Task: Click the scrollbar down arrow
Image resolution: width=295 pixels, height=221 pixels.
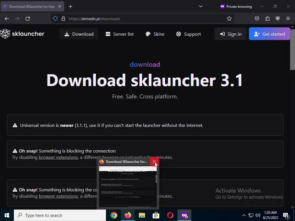Action: pyautogui.click(x=293, y=207)
